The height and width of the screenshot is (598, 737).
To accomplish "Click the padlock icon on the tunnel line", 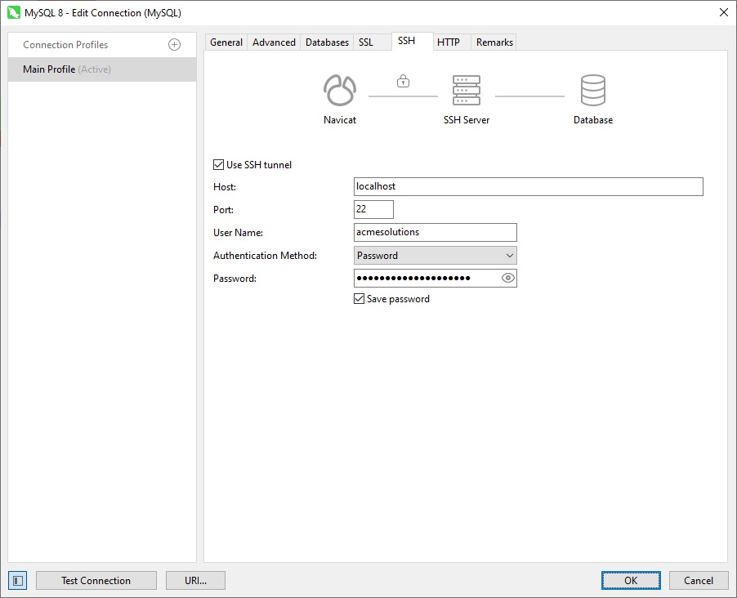I will [403, 82].
